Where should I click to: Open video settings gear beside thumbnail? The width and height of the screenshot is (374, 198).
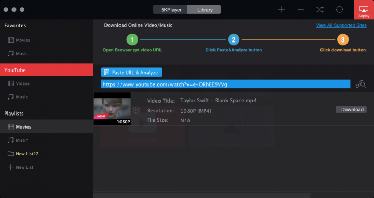point(136,110)
